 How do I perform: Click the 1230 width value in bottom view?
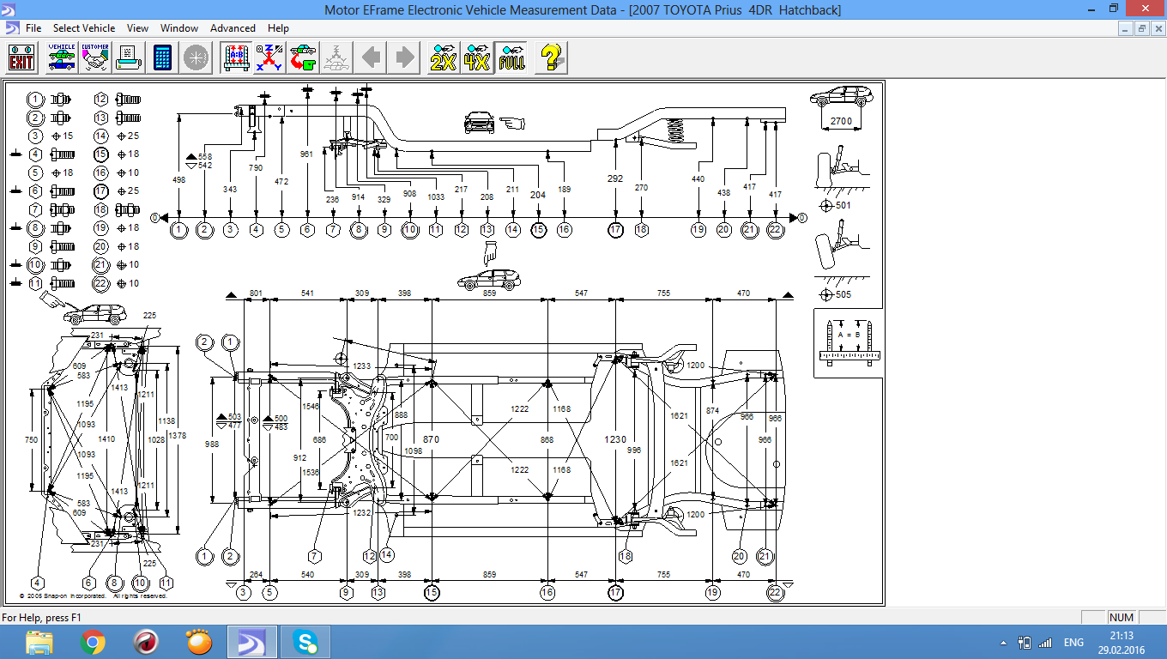(615, 439)
